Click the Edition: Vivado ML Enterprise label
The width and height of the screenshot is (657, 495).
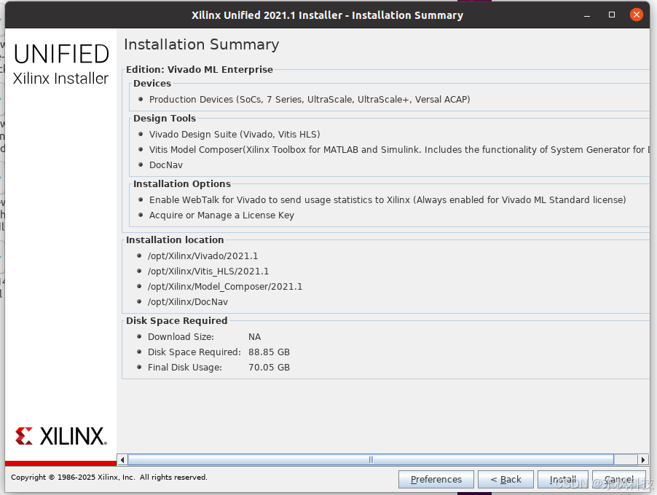pos(200,69)
